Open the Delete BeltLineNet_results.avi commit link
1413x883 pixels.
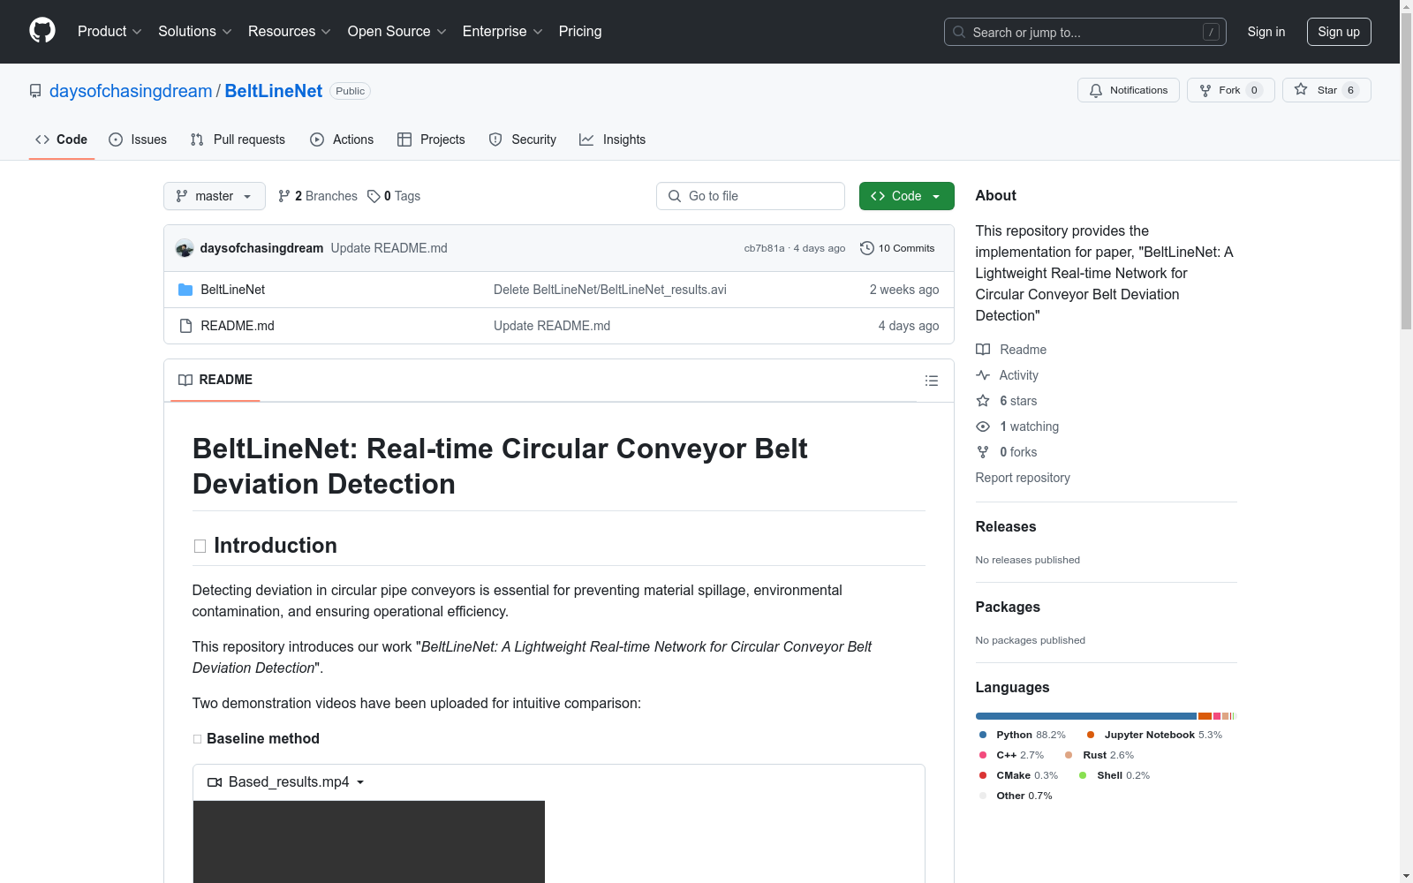tap(610, 290)
